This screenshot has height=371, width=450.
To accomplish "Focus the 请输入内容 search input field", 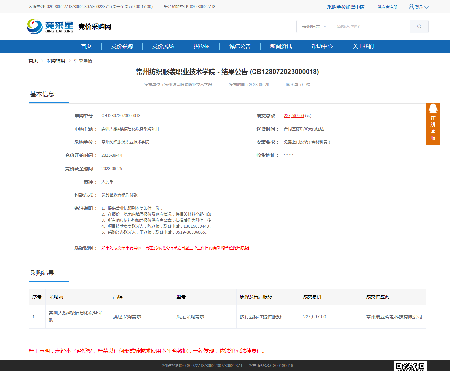I will point(370,26).
